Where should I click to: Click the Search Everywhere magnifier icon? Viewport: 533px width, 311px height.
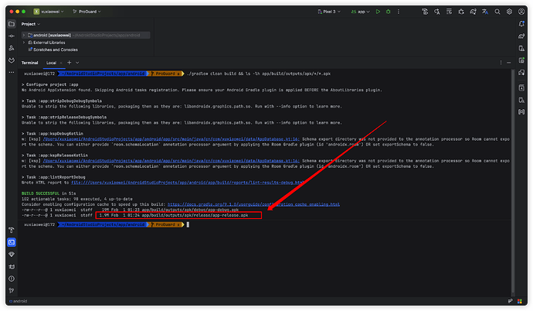point(497,12)
